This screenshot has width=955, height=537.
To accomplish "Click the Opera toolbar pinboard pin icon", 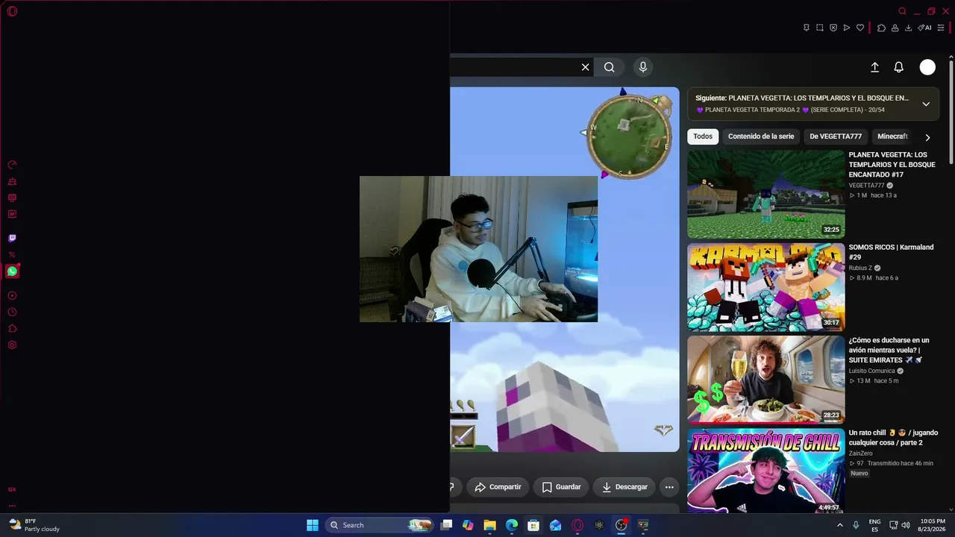I will point(807,28).
